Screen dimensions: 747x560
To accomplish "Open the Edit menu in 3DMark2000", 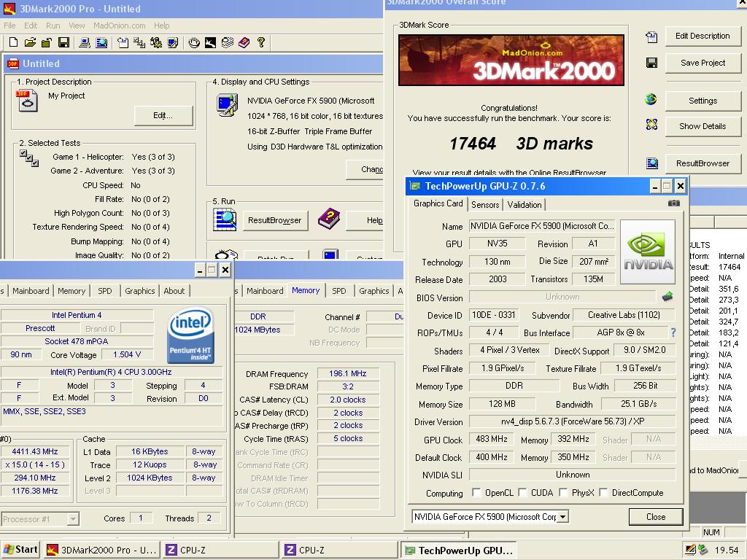I will click(x=31, y=26).
